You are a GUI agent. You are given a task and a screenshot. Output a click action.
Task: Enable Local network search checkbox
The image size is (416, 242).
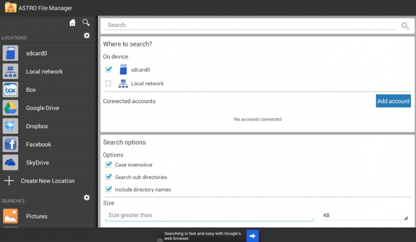pos(109,84)
